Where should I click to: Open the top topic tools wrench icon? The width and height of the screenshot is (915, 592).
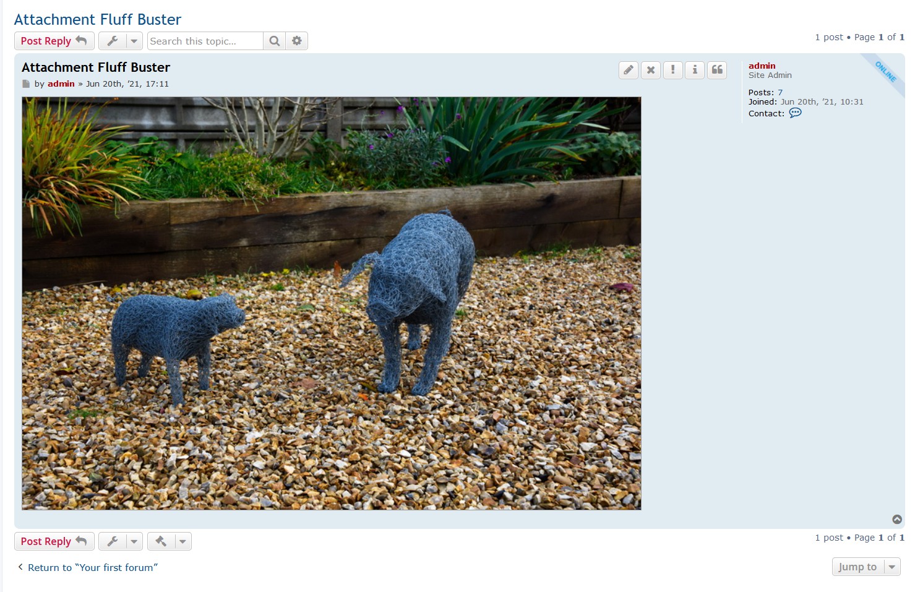pos(113,41)
